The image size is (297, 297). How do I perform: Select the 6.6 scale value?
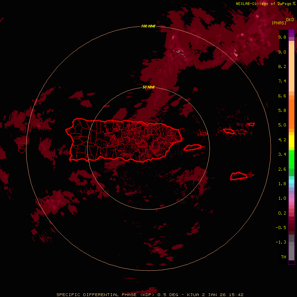282,96
